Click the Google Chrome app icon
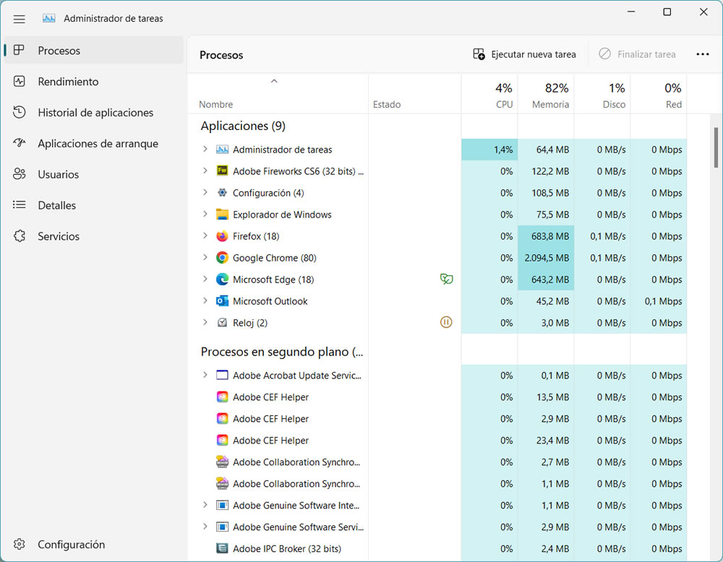 click(x=222, y=258)
